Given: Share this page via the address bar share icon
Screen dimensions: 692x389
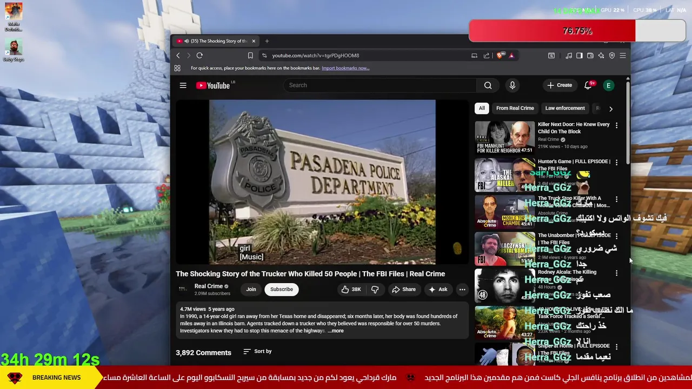Looking at the screenshot, I should [x=487, y=56].
